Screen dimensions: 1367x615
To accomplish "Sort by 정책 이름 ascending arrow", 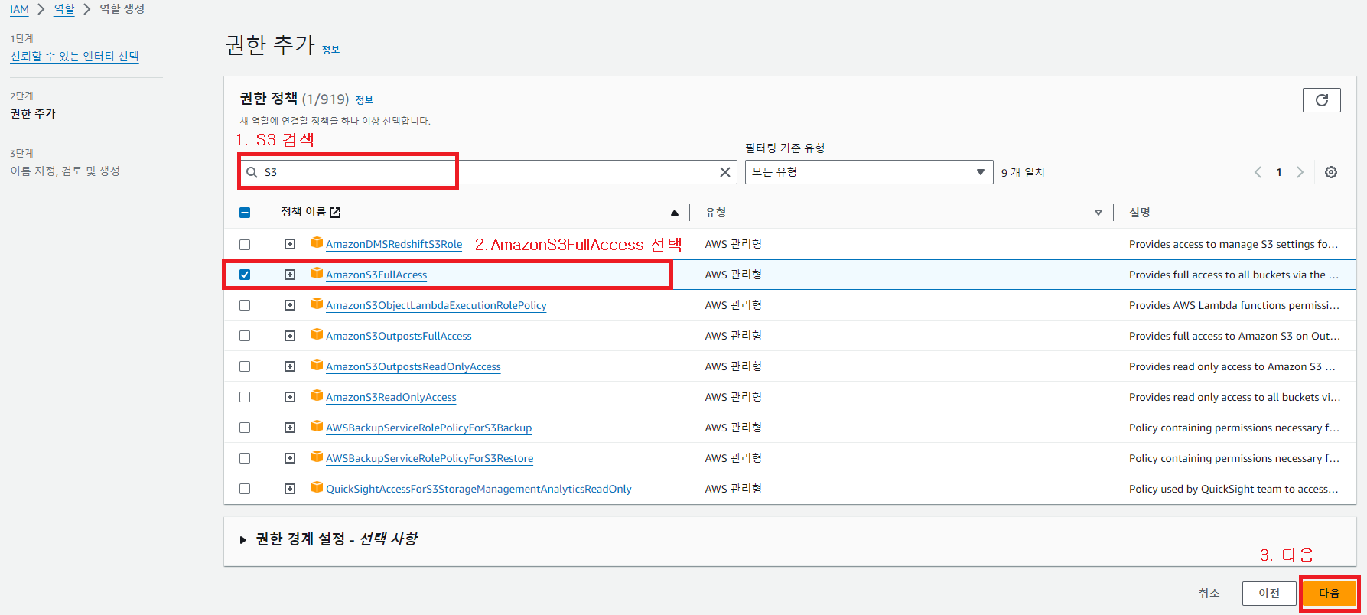I will coord(674,213).
